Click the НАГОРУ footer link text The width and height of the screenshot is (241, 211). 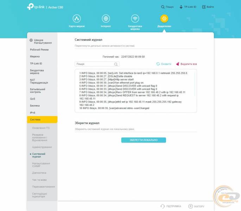point(199,206)
